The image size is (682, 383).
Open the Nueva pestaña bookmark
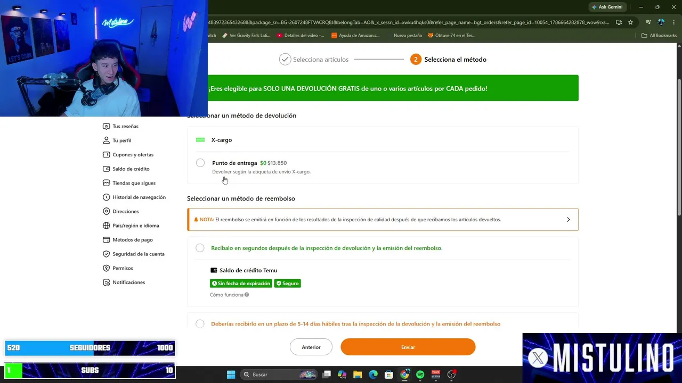tap(408, 36)
